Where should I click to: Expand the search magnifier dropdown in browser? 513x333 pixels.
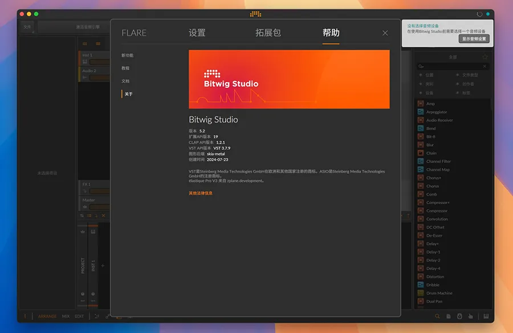point(422,67)
